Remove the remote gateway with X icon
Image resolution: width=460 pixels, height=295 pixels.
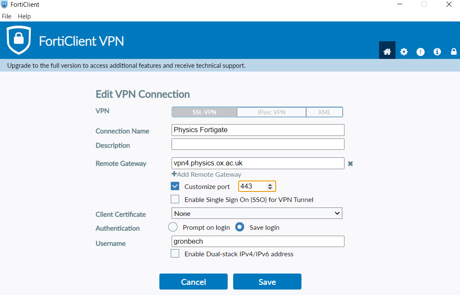[350, 163]
